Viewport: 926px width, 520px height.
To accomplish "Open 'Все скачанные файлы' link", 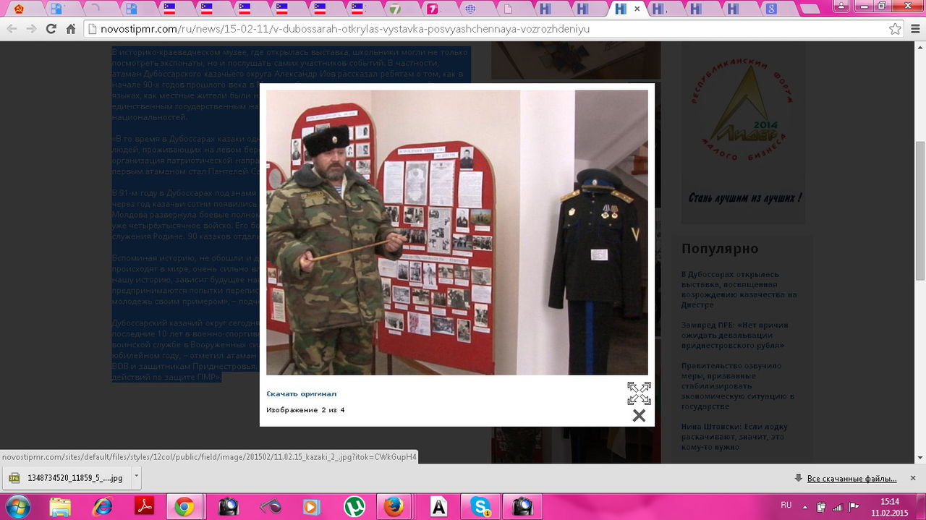I will click(851, 479).
